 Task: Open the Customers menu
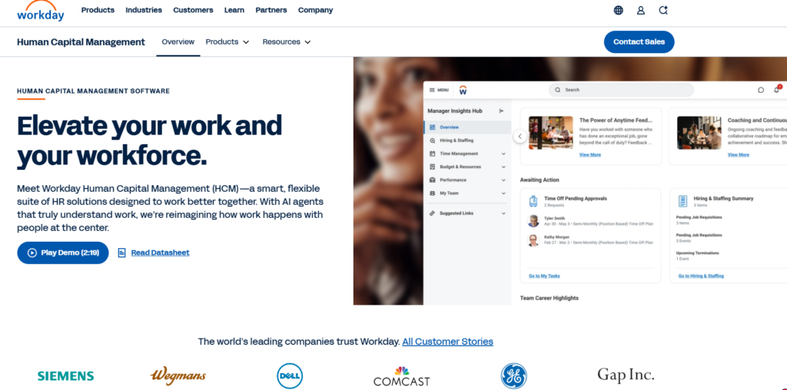coord(193,10)
